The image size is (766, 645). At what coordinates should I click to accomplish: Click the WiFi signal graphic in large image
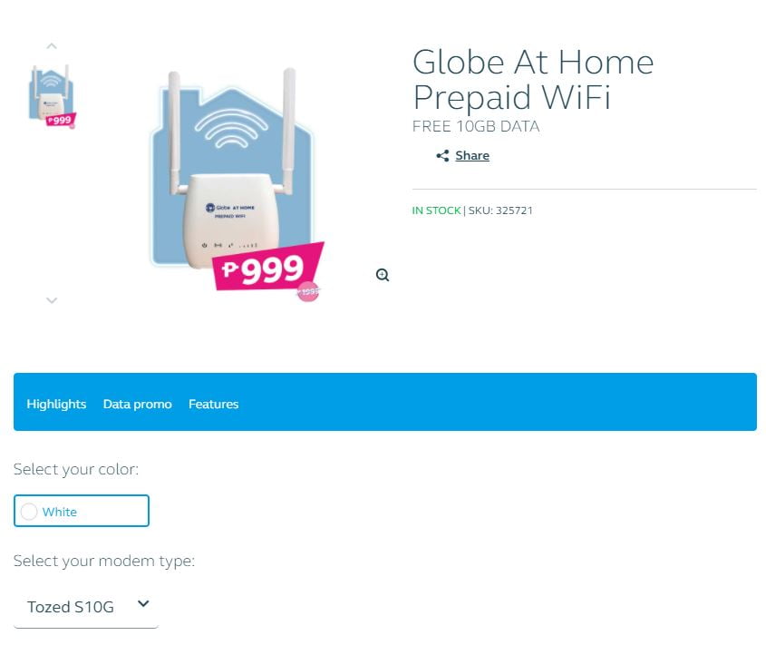(231, 128)
